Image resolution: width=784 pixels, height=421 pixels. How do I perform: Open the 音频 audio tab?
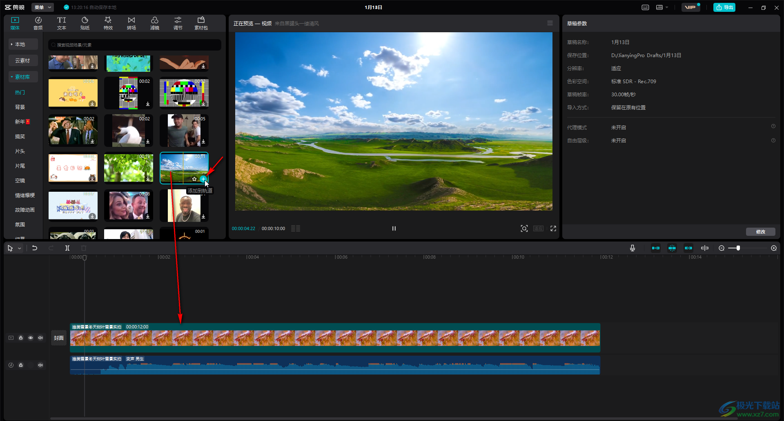coord(38,23)
